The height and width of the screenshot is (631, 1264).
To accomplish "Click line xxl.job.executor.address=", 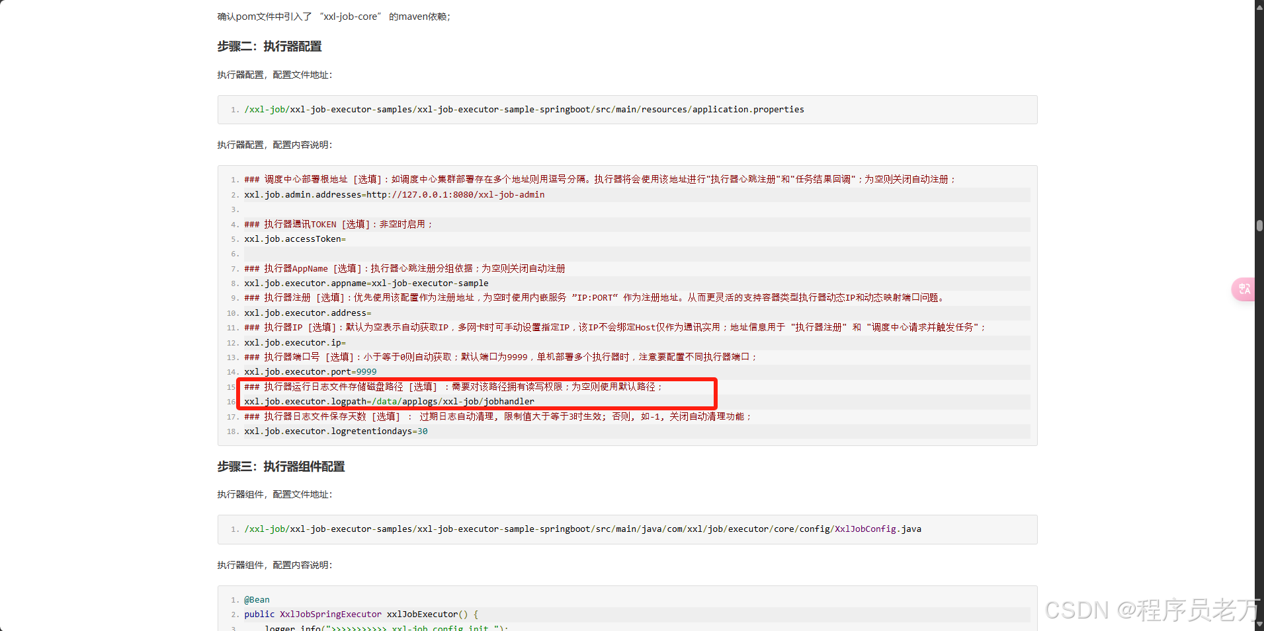I will point(308,313).
